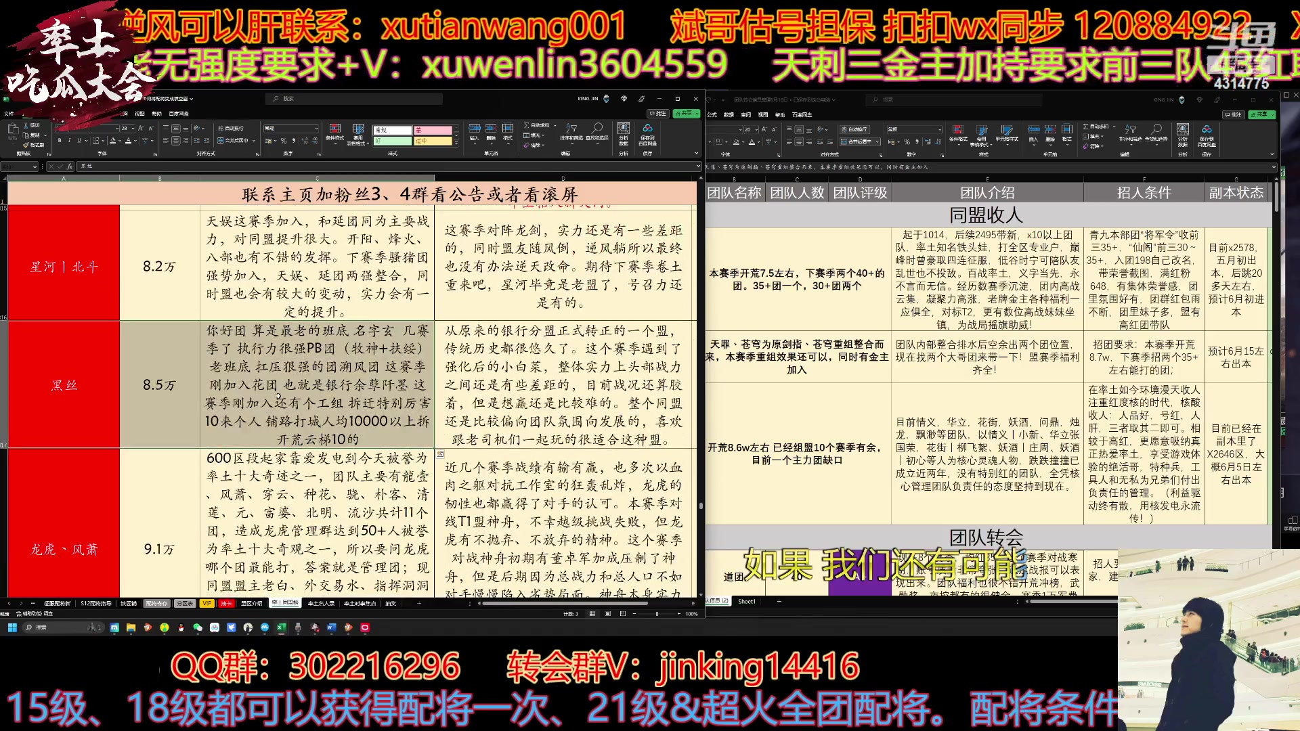This screenshot has width=1300, height=731.
Task: Click the 批注 button in right Excel
Action: (1234, 115)
